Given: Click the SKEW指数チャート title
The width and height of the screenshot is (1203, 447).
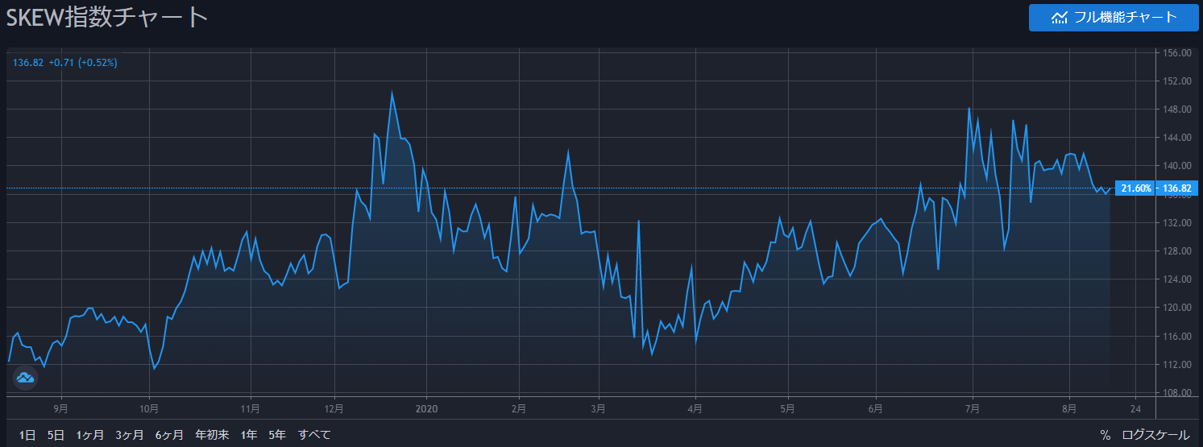Looking at the screenshot, I should (107, 17).
